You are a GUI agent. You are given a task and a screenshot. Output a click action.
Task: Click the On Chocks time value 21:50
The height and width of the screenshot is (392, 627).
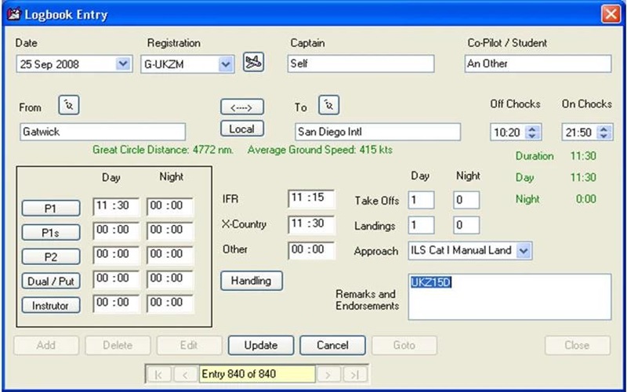pyautogui.click(x=578, y=132)
